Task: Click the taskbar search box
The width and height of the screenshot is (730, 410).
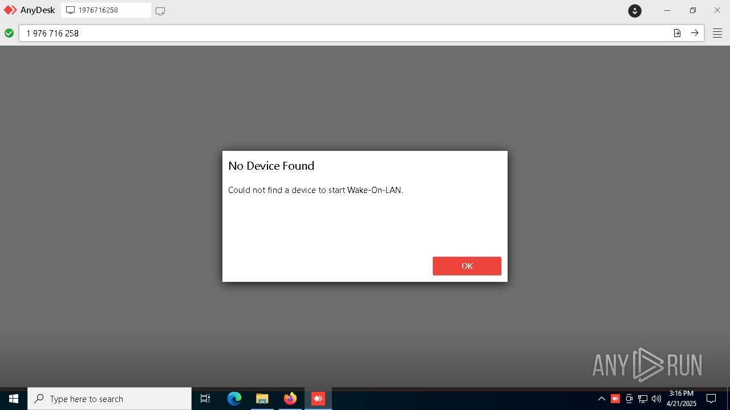Action: pos(109,399)
